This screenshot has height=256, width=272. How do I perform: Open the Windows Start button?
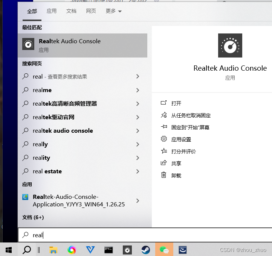coord(9,250)
